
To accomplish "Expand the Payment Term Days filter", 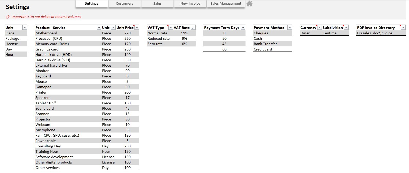I will tap(243, 28).
